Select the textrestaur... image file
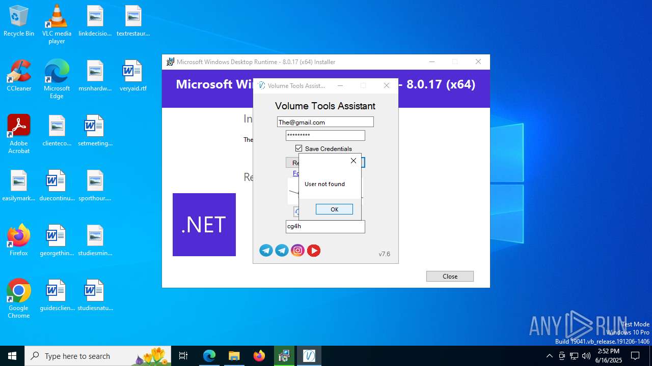652x366 pixels. (133, 21)
